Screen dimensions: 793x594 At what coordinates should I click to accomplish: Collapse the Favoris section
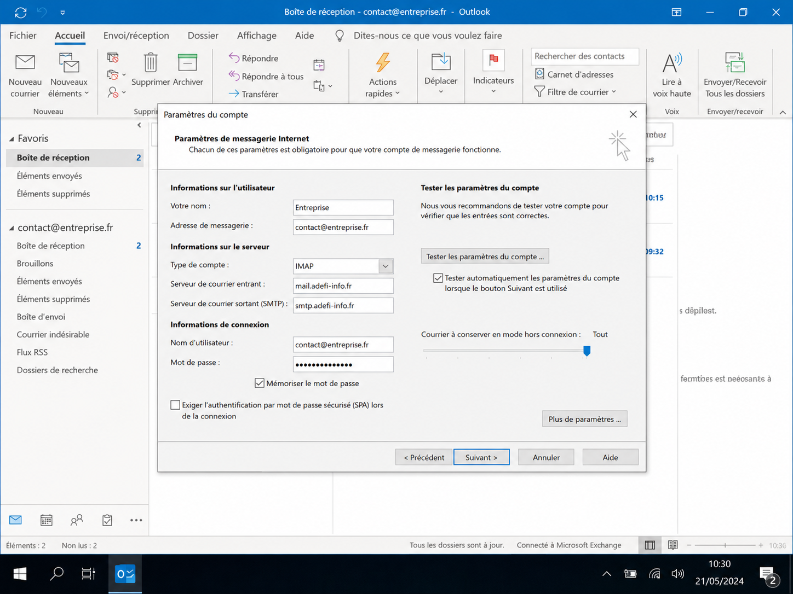click(x=12, y=139)
